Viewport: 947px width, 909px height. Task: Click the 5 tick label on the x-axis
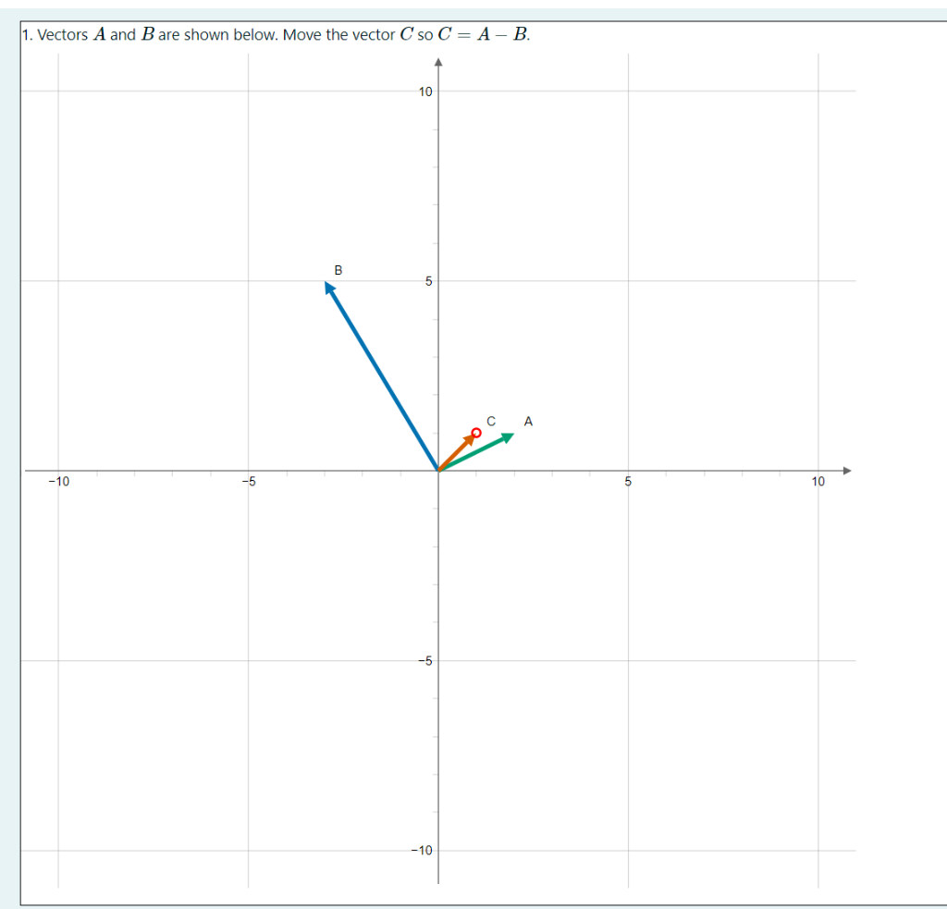628,481
